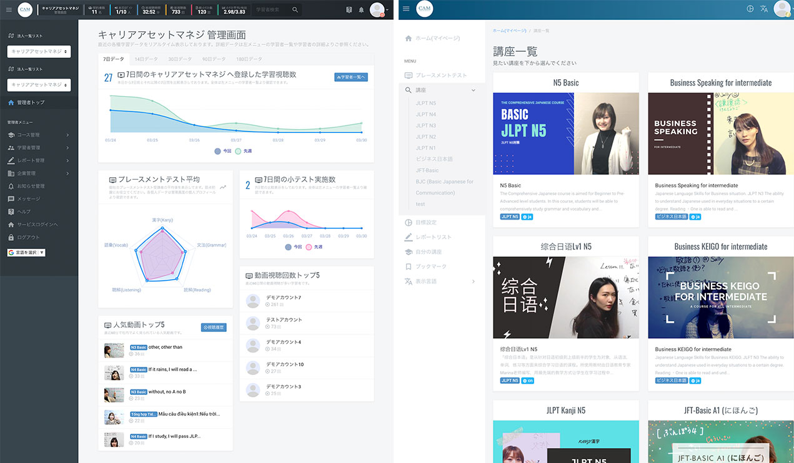Open the first キャリアアセットマネジ dropdown in sidebar
Screen dimensions: 794x463
[x=39, y=51]
